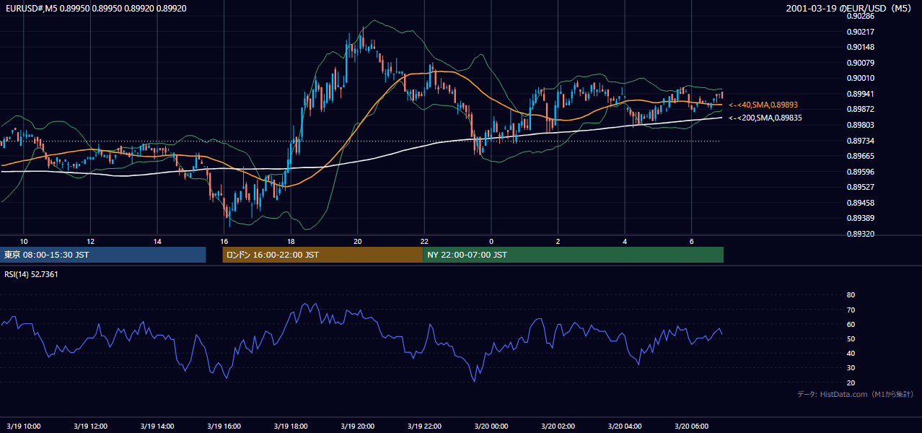Click the hour 20 tick under the price chart
This screenshot has width=922, height=433.
357,241
